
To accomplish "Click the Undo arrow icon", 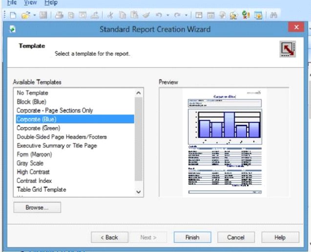I will (159, 15).
